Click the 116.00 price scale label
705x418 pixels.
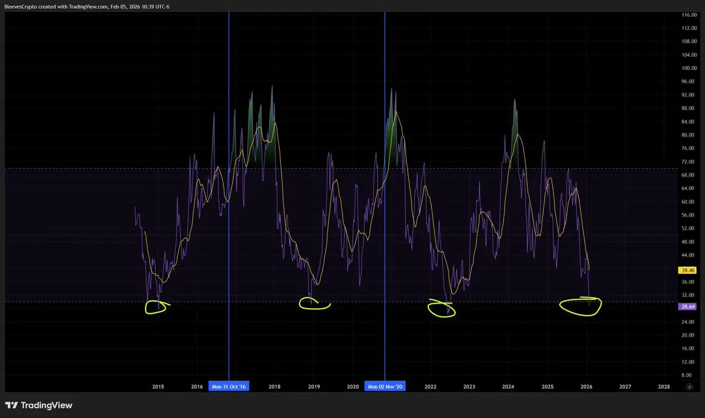point(689,14)
